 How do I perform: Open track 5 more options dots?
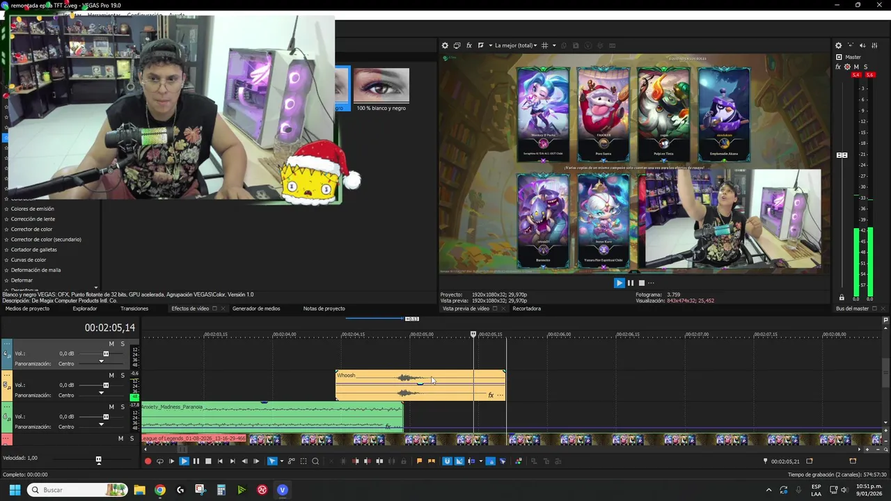[x=7, y=375]
